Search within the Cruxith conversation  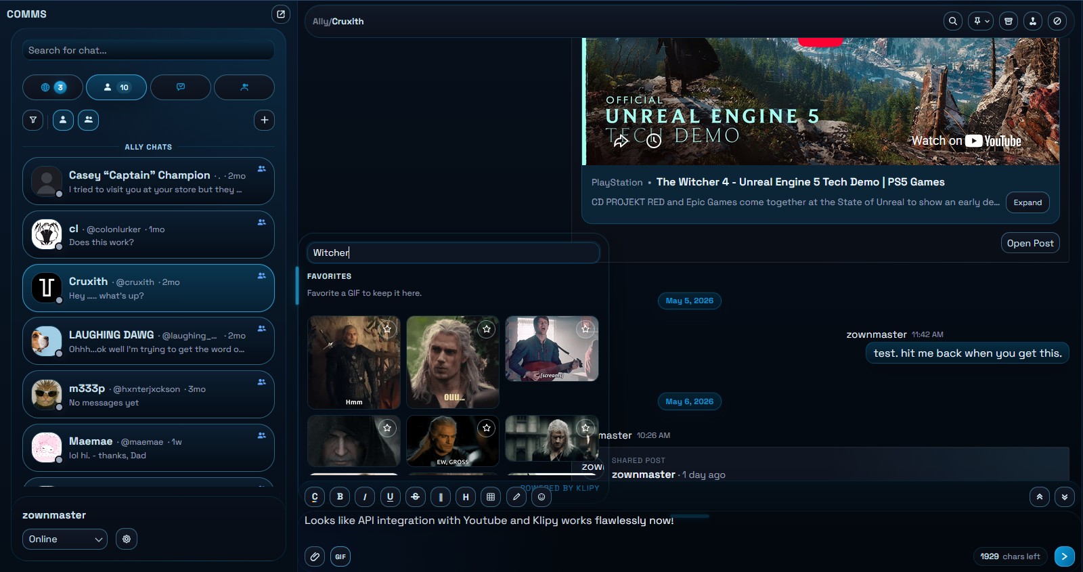click(953, 21)
